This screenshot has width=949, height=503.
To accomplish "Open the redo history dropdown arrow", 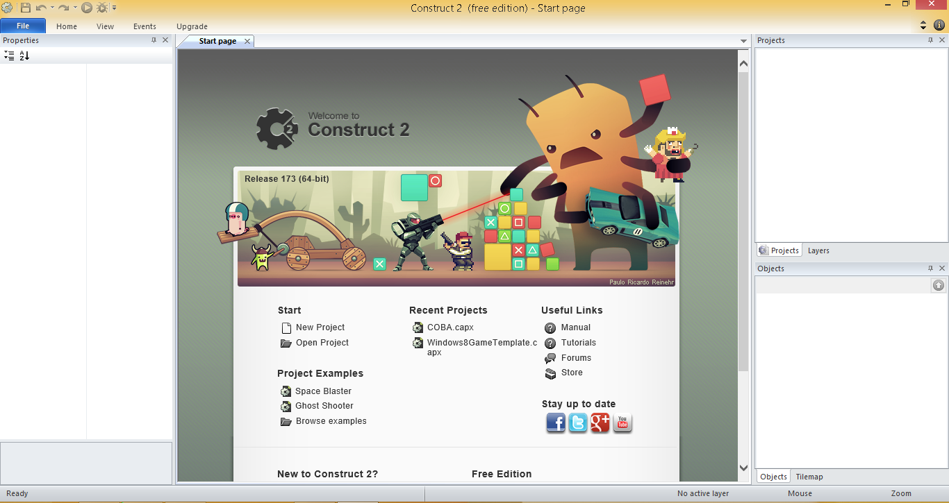I will coord(75,8).
